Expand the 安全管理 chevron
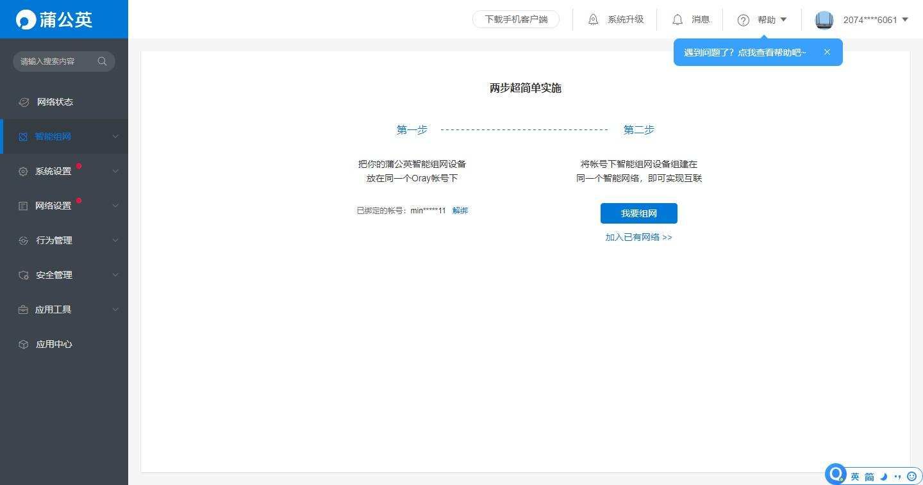The height and width of the screenshot is (485, 923). (x=115, y=275)
